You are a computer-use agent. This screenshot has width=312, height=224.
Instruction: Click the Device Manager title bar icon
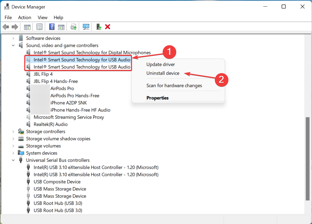7,7
